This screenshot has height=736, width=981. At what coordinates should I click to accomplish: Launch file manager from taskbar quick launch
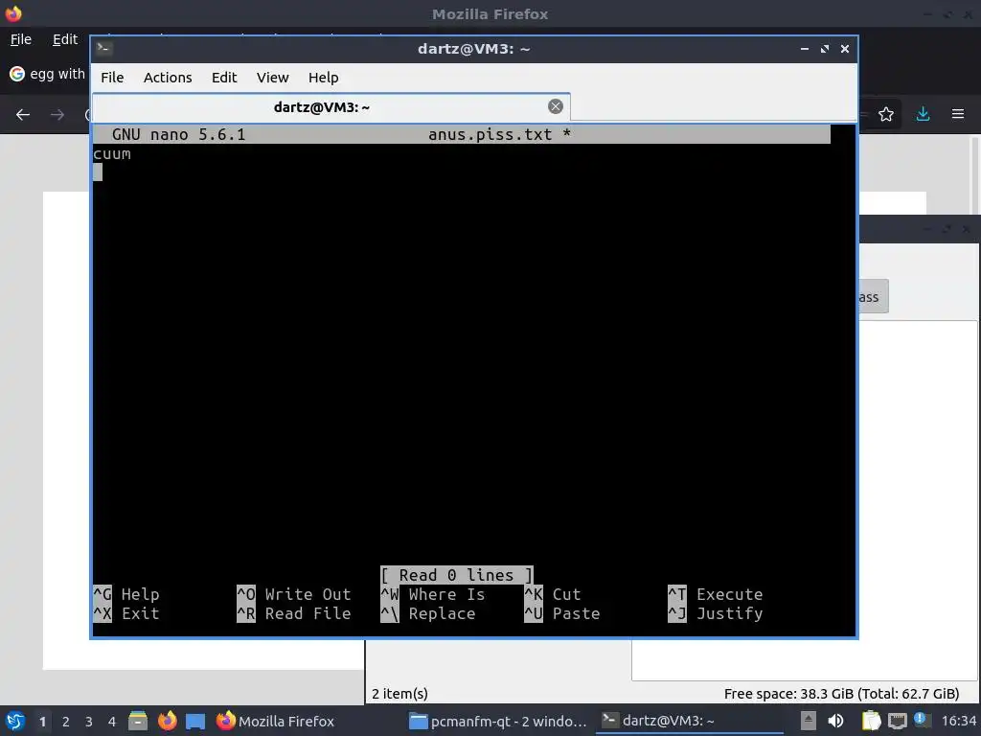[x=138, y=721]
